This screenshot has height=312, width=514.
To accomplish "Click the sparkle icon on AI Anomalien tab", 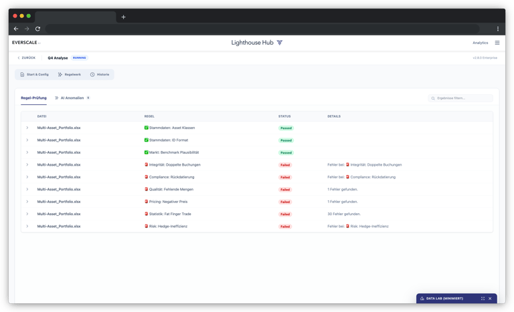I will (57, 98).
